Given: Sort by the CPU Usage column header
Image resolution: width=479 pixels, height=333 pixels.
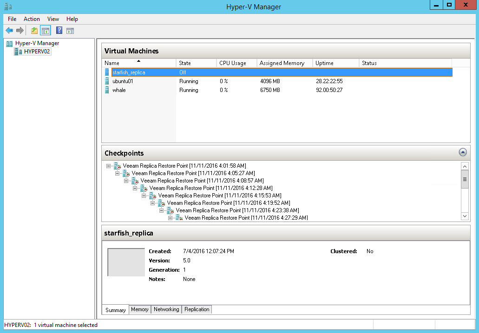Looking at the screenshot, I should coord(237,63).
